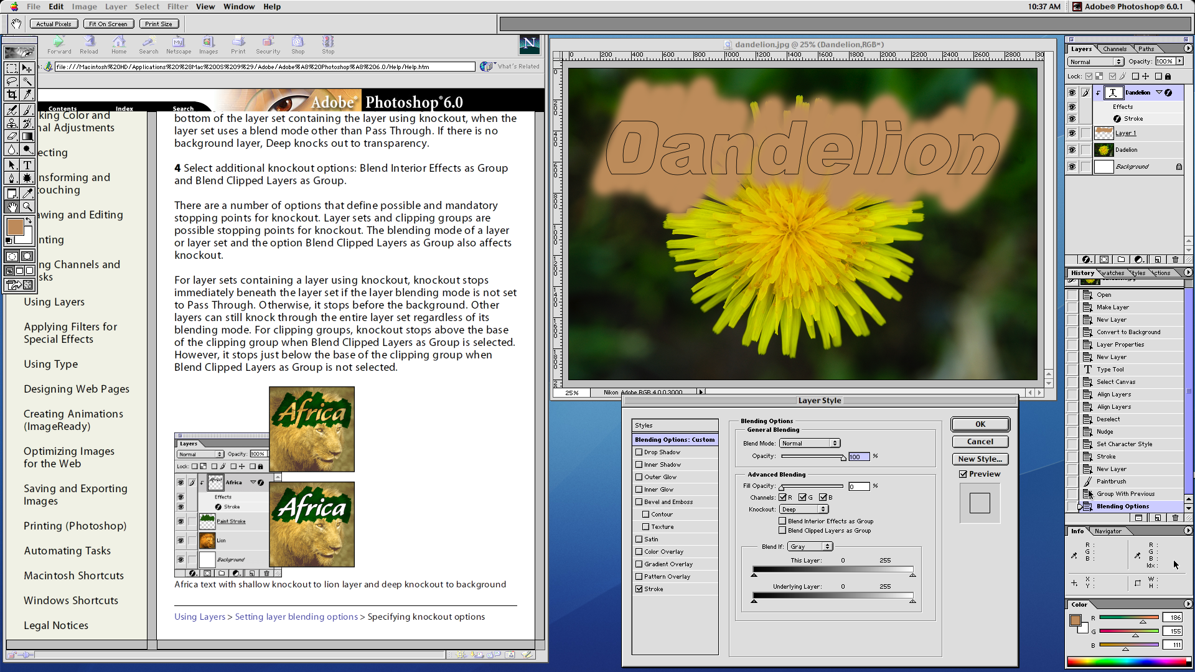
Task: Select the Type tool
Action: pos(27,165)
